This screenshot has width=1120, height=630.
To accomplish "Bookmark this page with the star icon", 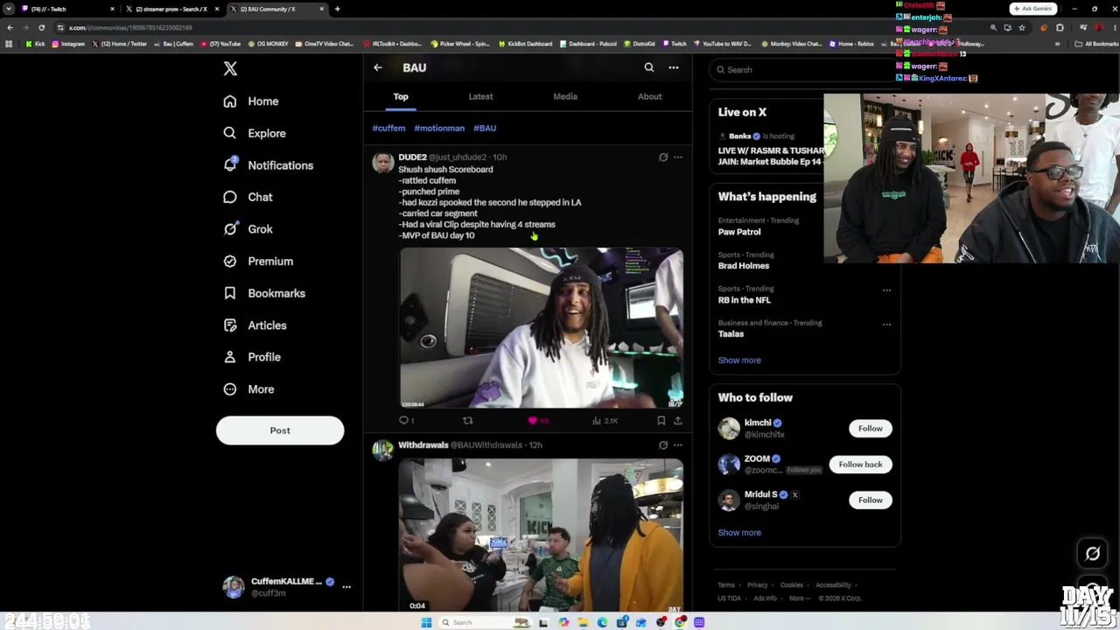I will coord(1021,28).
